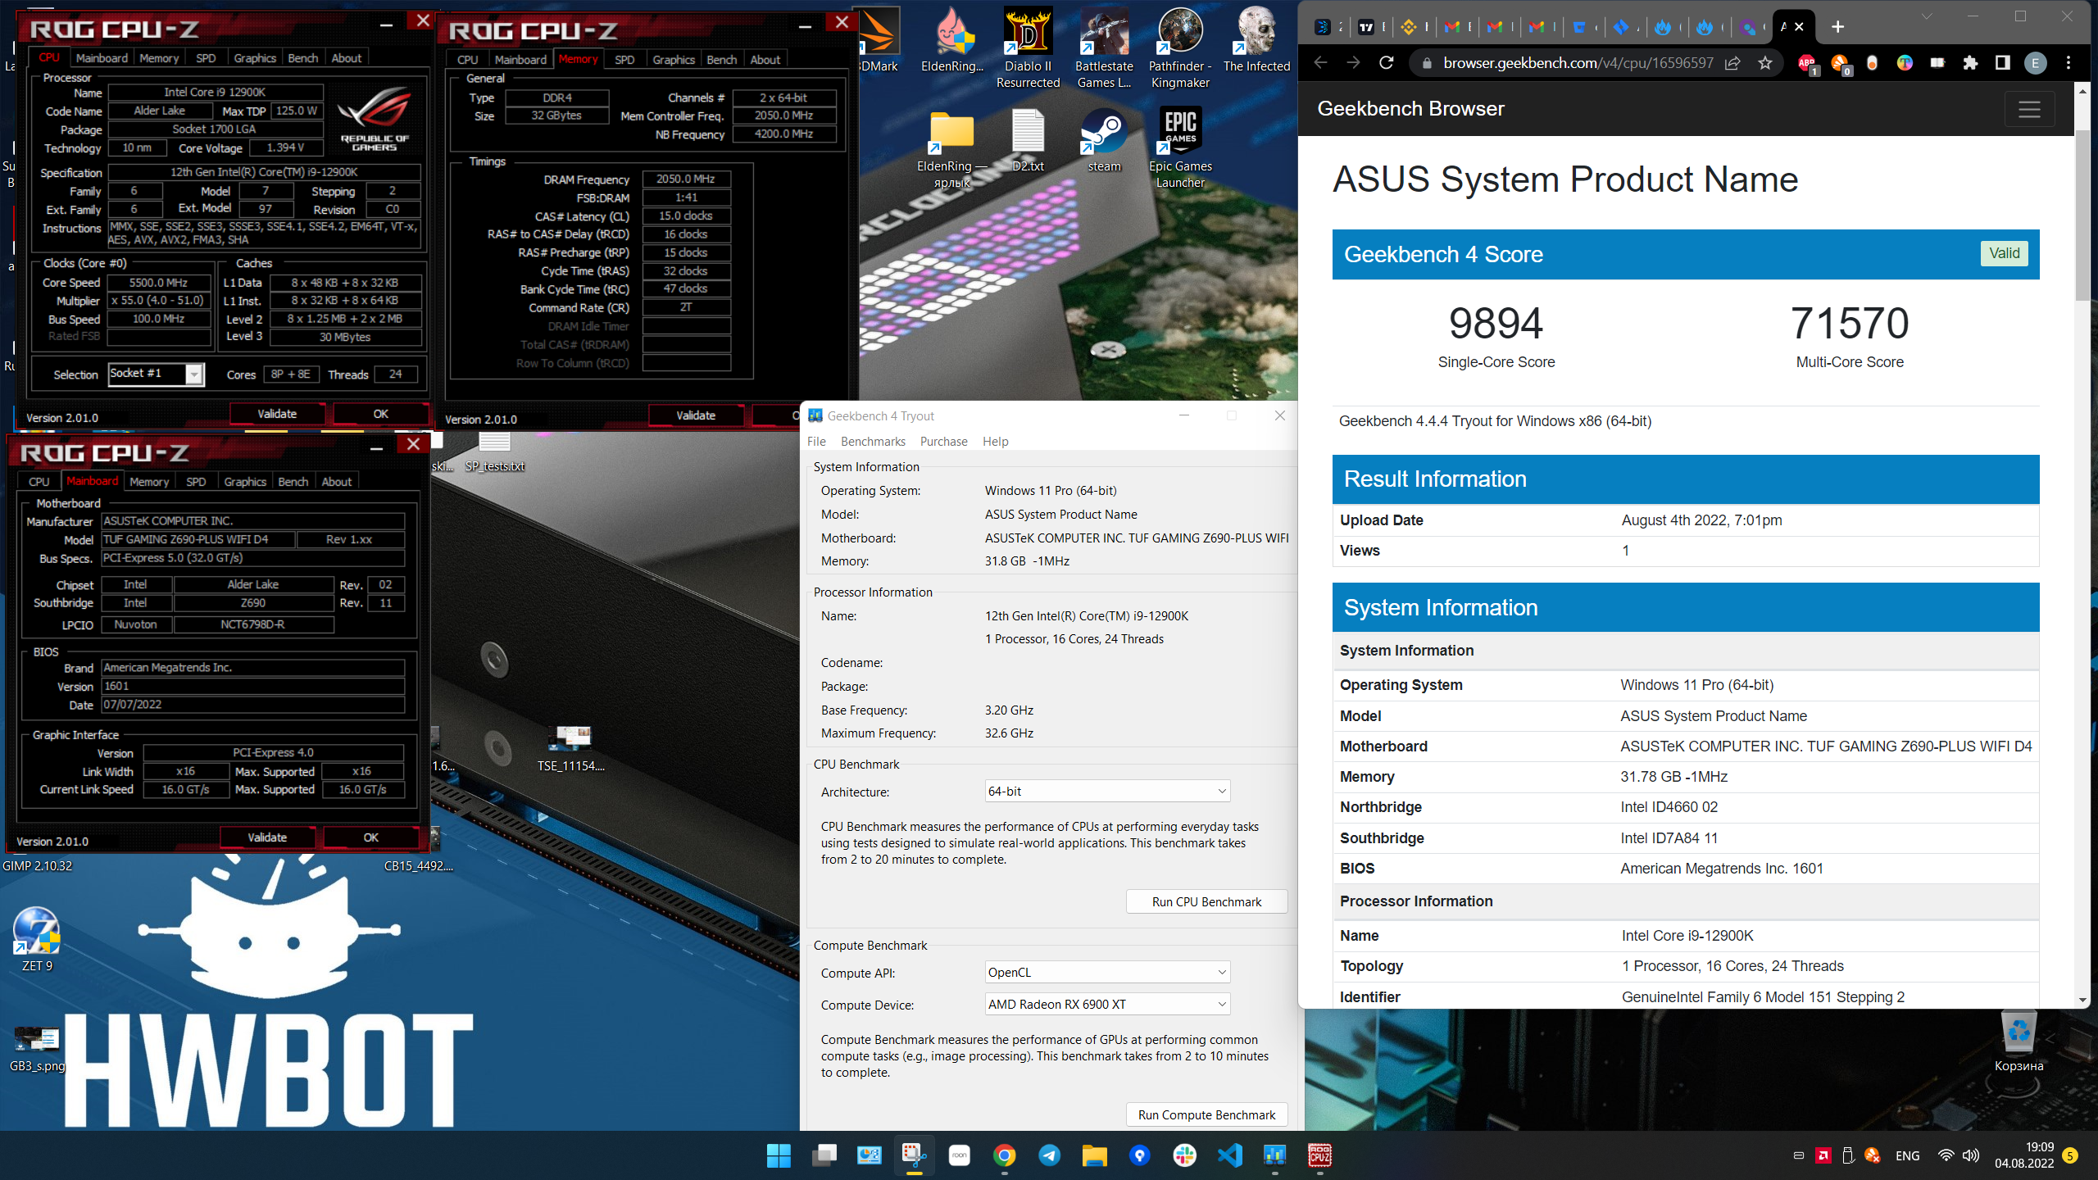Open CPU tab in Mainboard CPU-Z window

click(39, 482)
